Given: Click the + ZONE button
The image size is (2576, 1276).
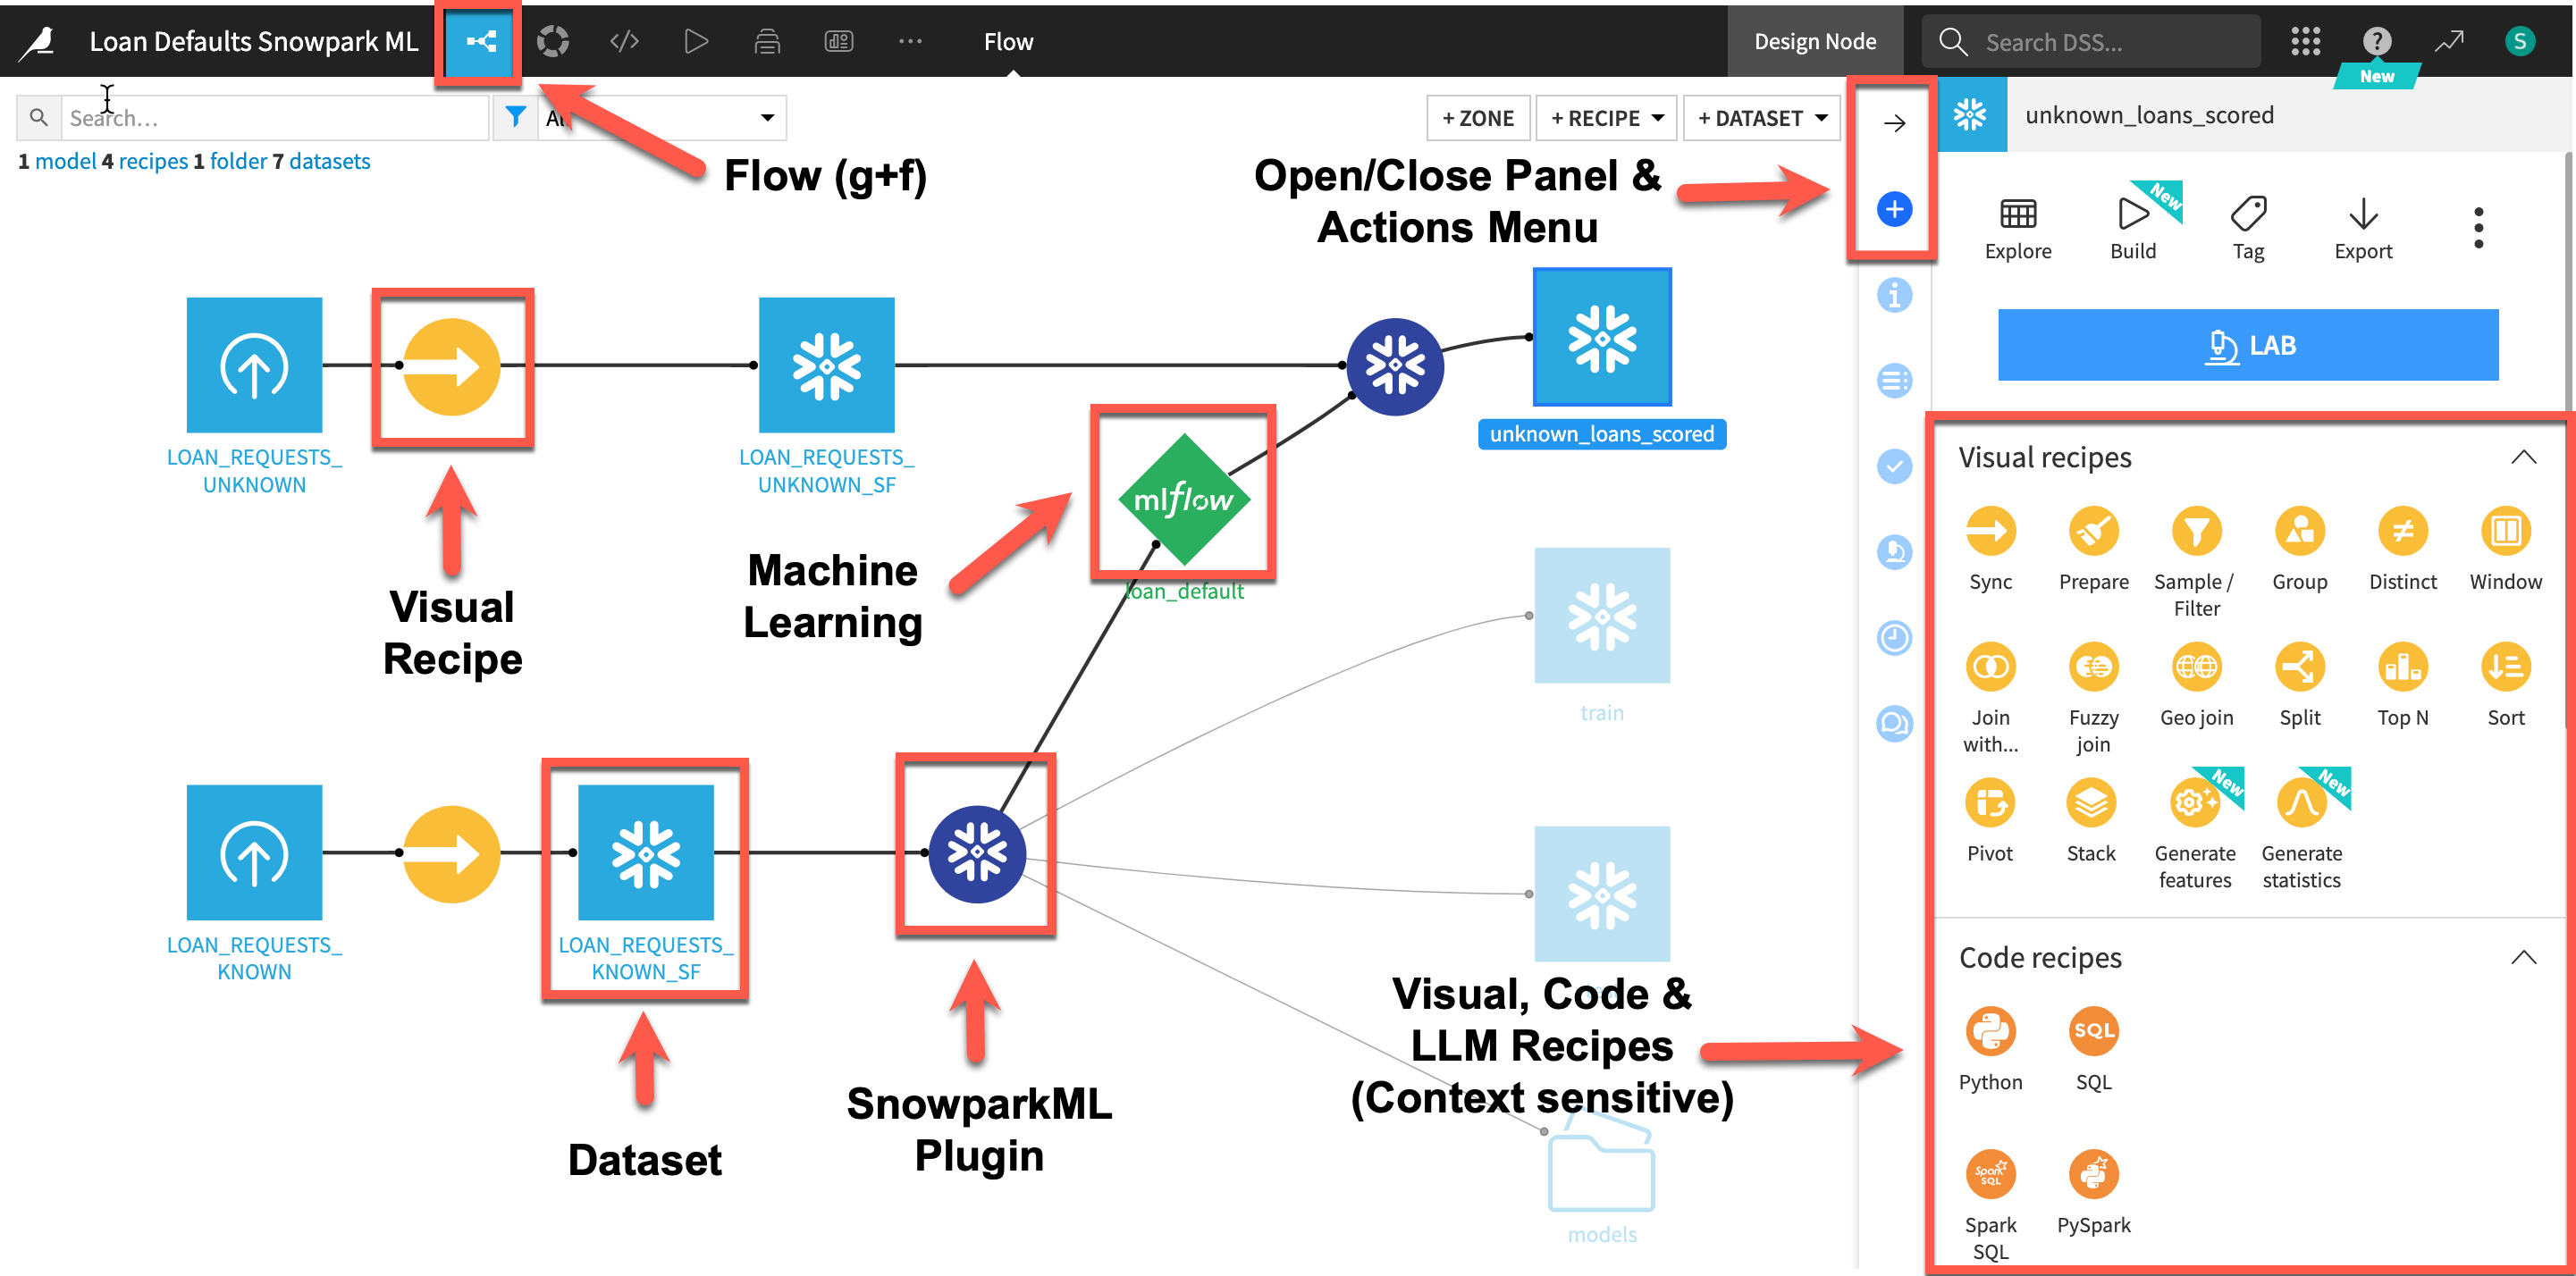Looking at the screenshot, I should [1477, 118].
